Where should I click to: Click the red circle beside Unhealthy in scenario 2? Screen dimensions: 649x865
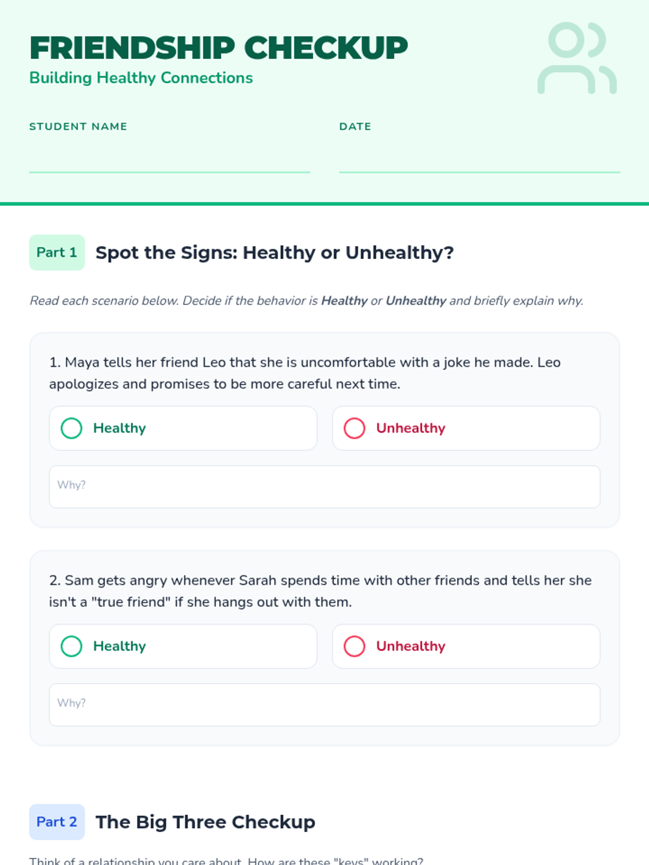coord(355,646)
